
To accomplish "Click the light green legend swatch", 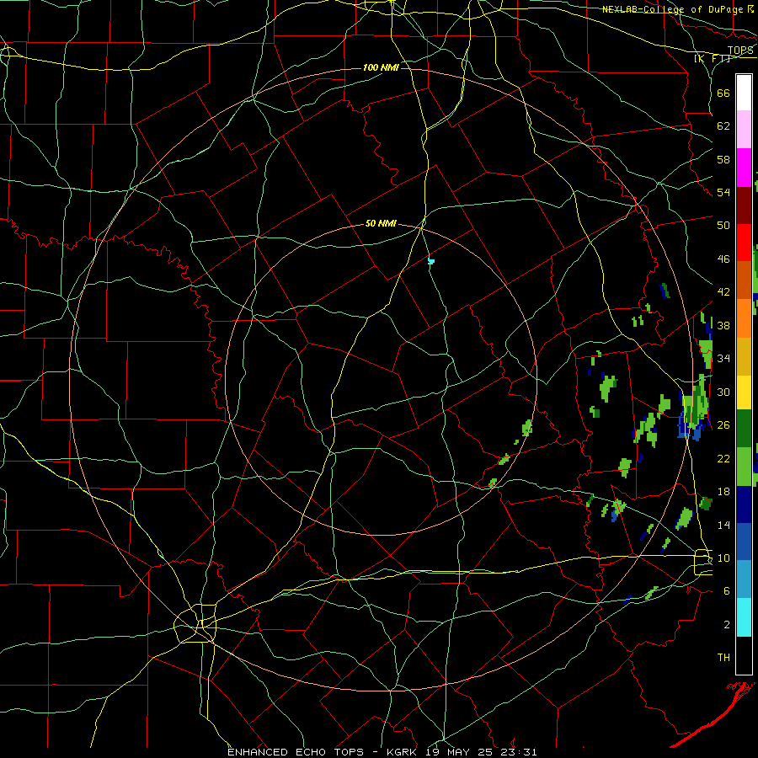I will tap(744, 467).
